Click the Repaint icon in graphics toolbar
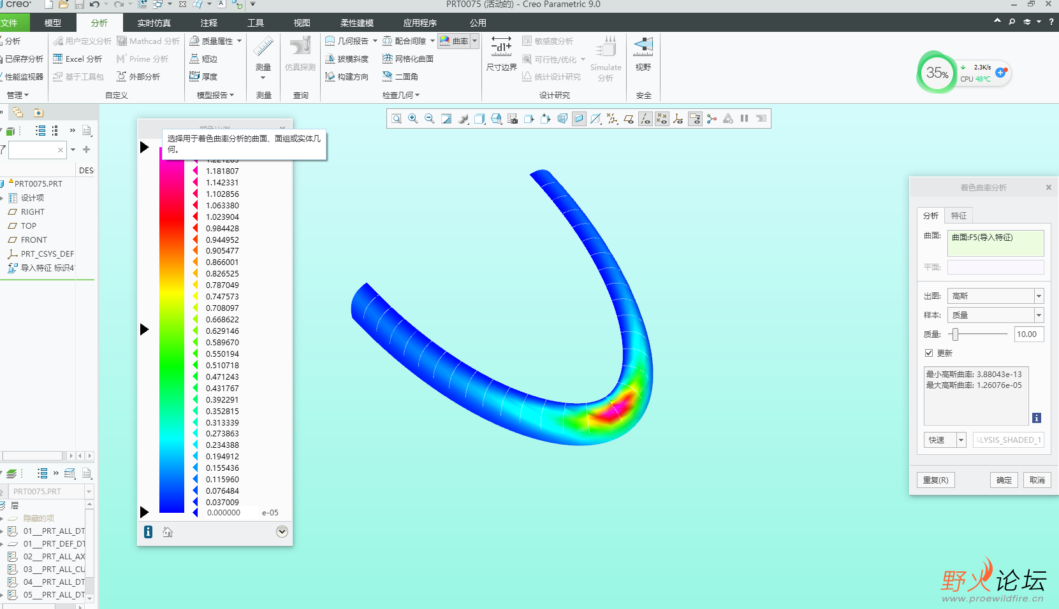 (x=446, y=118)
